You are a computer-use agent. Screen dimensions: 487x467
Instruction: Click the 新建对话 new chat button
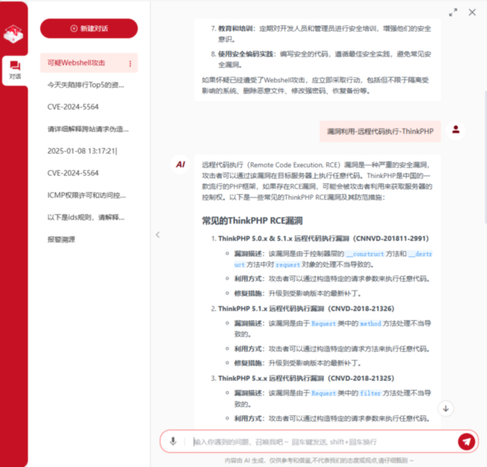click(89, 28)
